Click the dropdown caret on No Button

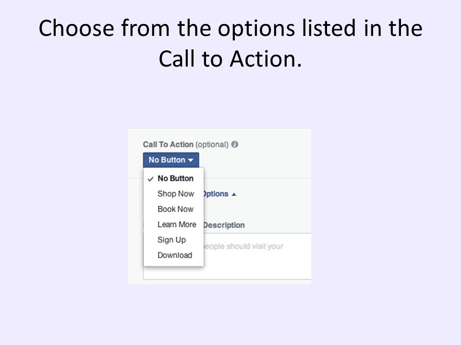point(191,160)
